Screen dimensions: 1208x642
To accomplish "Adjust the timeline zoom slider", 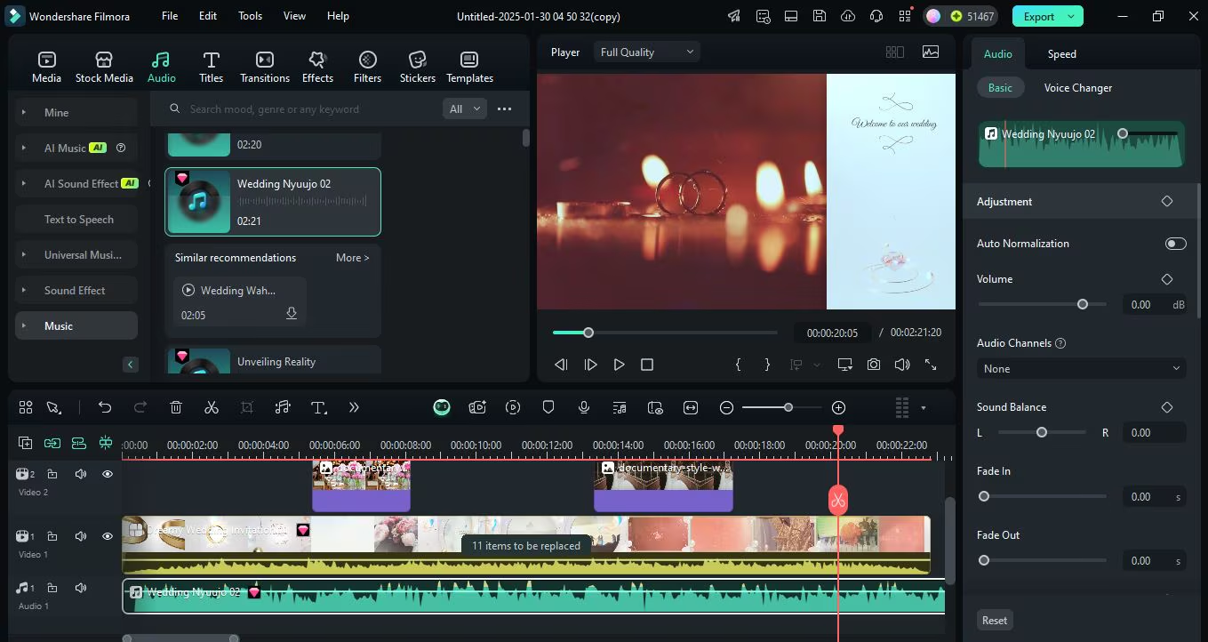I will (788, 407).
